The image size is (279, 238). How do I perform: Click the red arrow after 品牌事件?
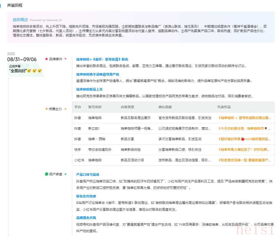pyautogui.click(x=65, y=59)
